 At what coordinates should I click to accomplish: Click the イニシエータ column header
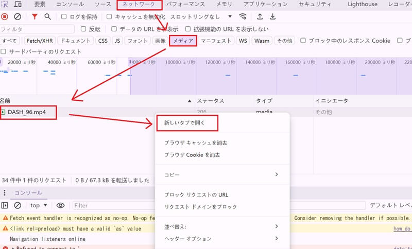tap(332, 101)
